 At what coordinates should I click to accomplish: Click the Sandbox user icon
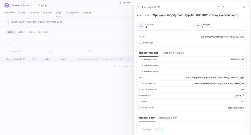pyautogui.click(x=120, y=3)
